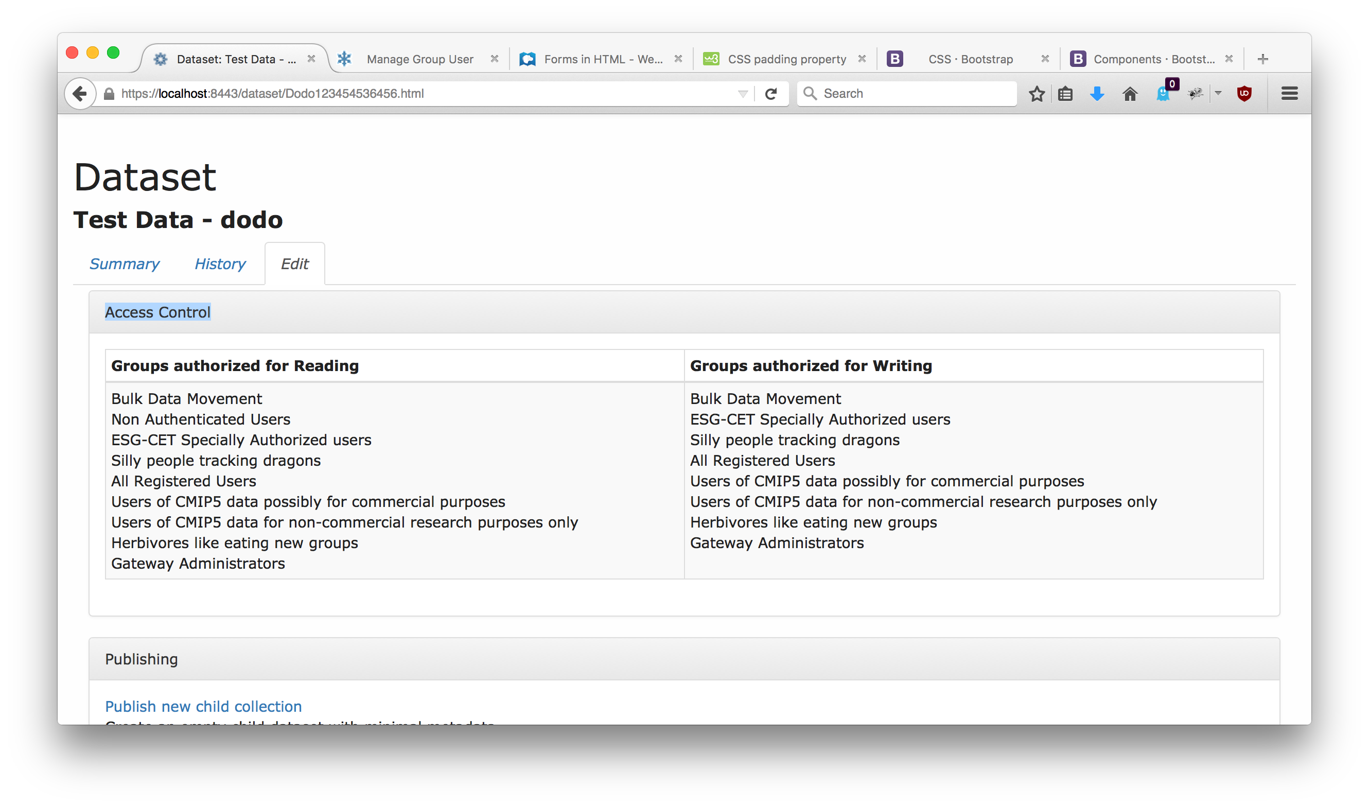Open the hamburger menu

click(1289, 94)
